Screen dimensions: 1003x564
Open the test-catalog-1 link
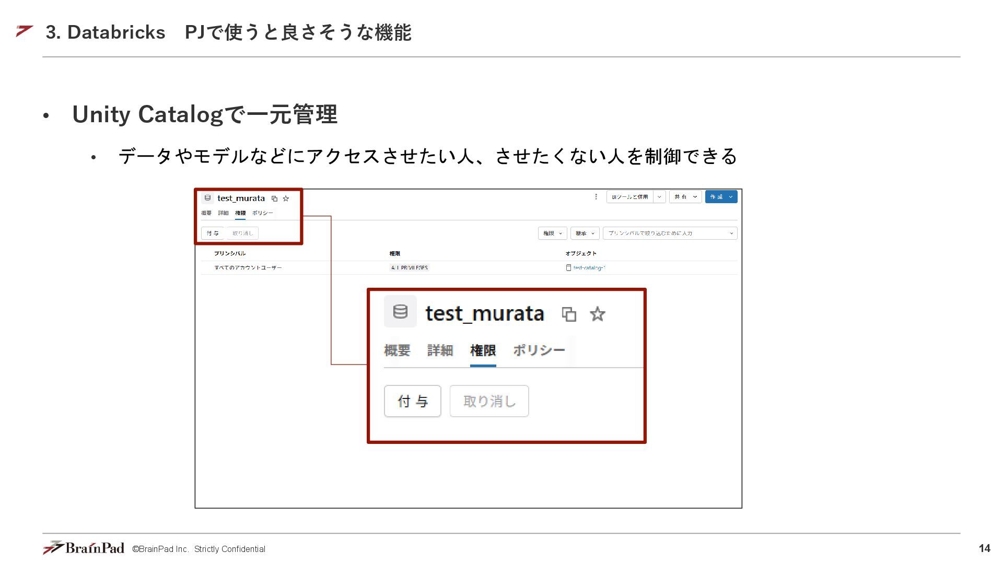(x=589, y=267)
